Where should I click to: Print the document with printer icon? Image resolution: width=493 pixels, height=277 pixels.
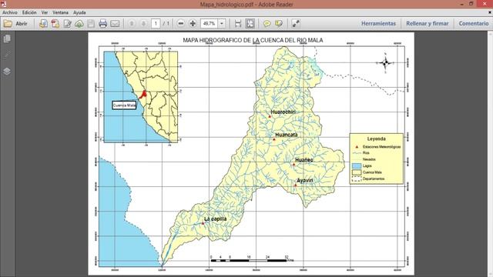point(102,24)
